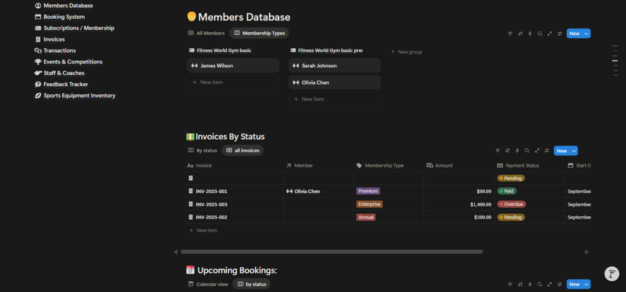Open Invoices By Status database full screen
Screen dimensions: 626x292
coord(537,150)
